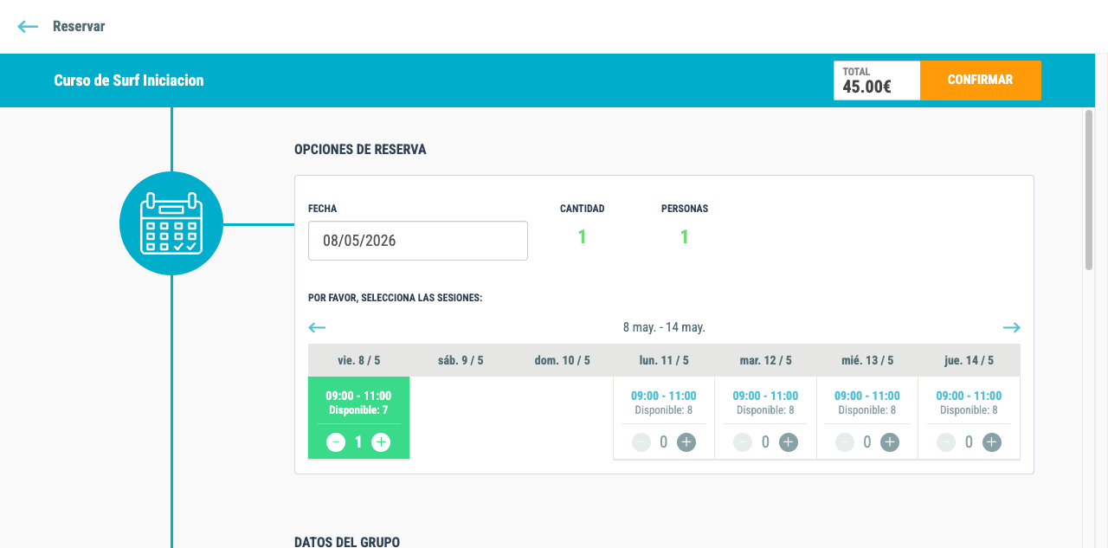Viewport: 1108px width, 548px height.
Task: Click the PERSONAS value 1
Action: 684,236
